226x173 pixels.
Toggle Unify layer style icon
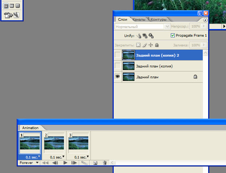pos(151,36)
